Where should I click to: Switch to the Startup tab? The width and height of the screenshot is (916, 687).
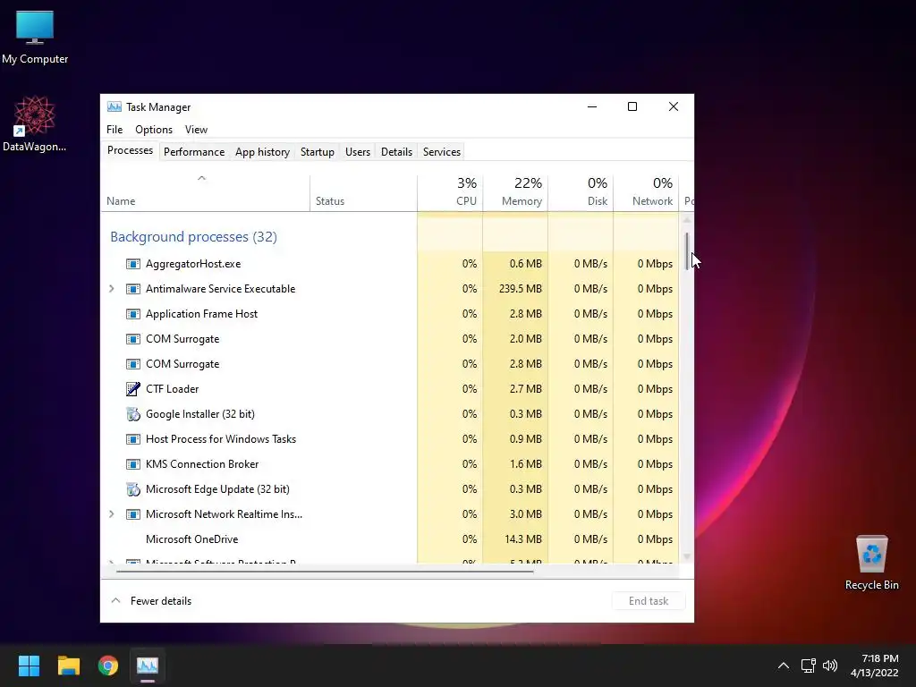(318, 152)
